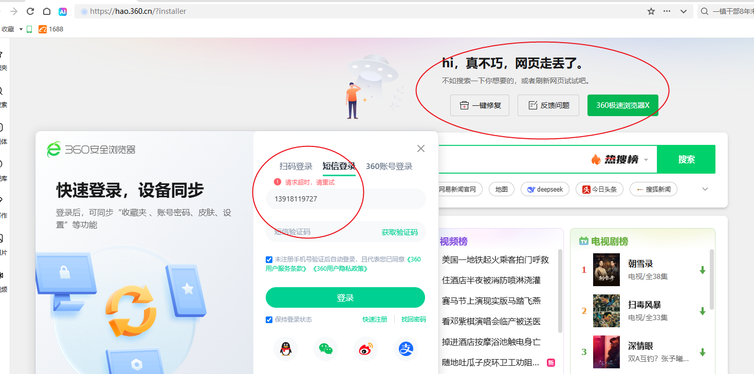Open headline 看邓紫棋演唱会临产被送医
This screenshot has height=374, width=754.
click(x=491, y=322)
